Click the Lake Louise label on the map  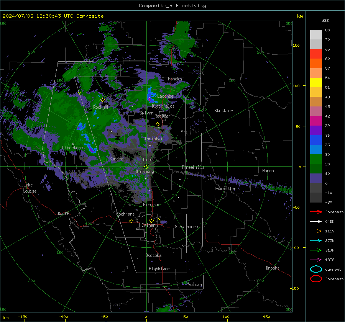[x=30, y=188]
